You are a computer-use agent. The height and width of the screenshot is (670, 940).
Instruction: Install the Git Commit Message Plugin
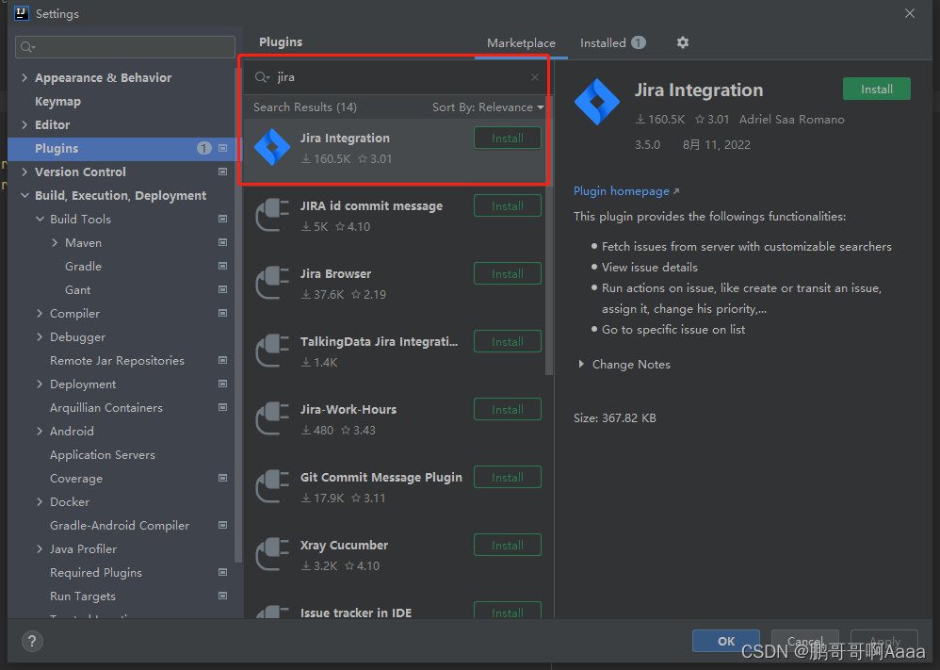(x=507, y=477)
